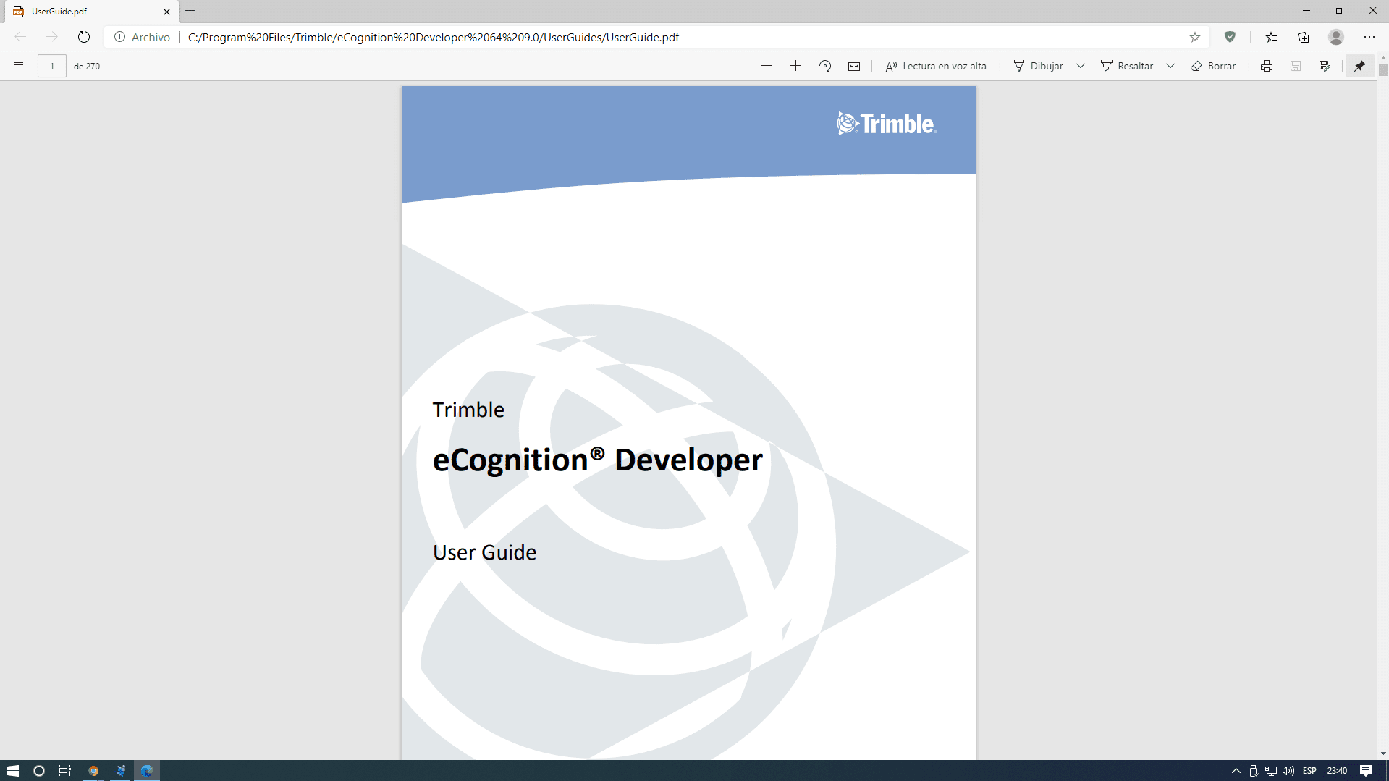Open the table of contents sidebar
Screen dimensions: 1389x781
18,66
